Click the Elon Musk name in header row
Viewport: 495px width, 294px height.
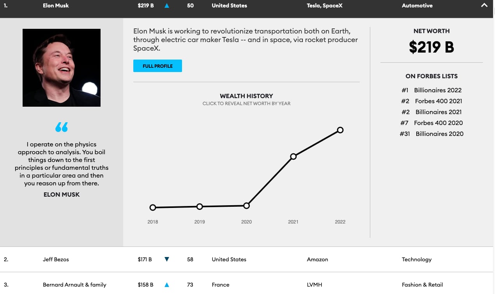coord(56,5)
